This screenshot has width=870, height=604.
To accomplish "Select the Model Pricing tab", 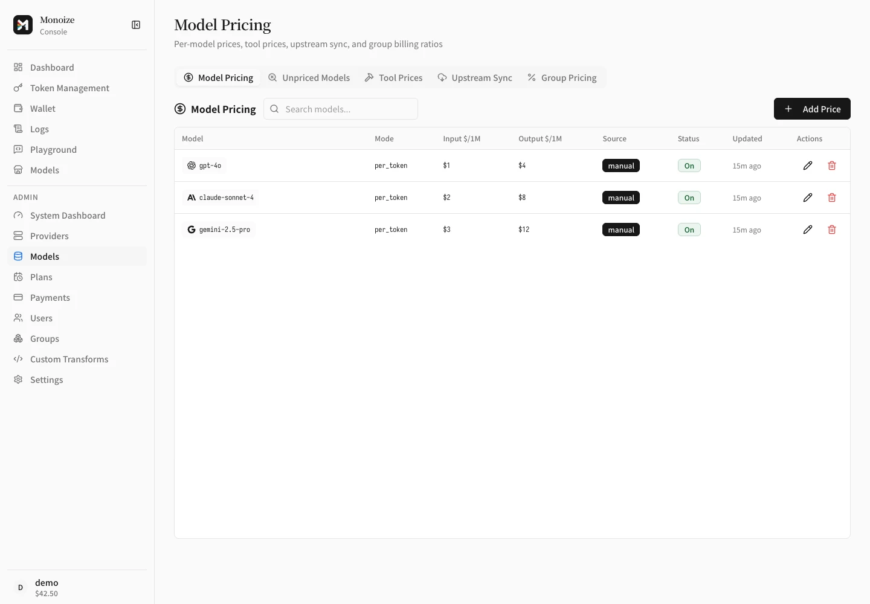I will tap(219, 78).
